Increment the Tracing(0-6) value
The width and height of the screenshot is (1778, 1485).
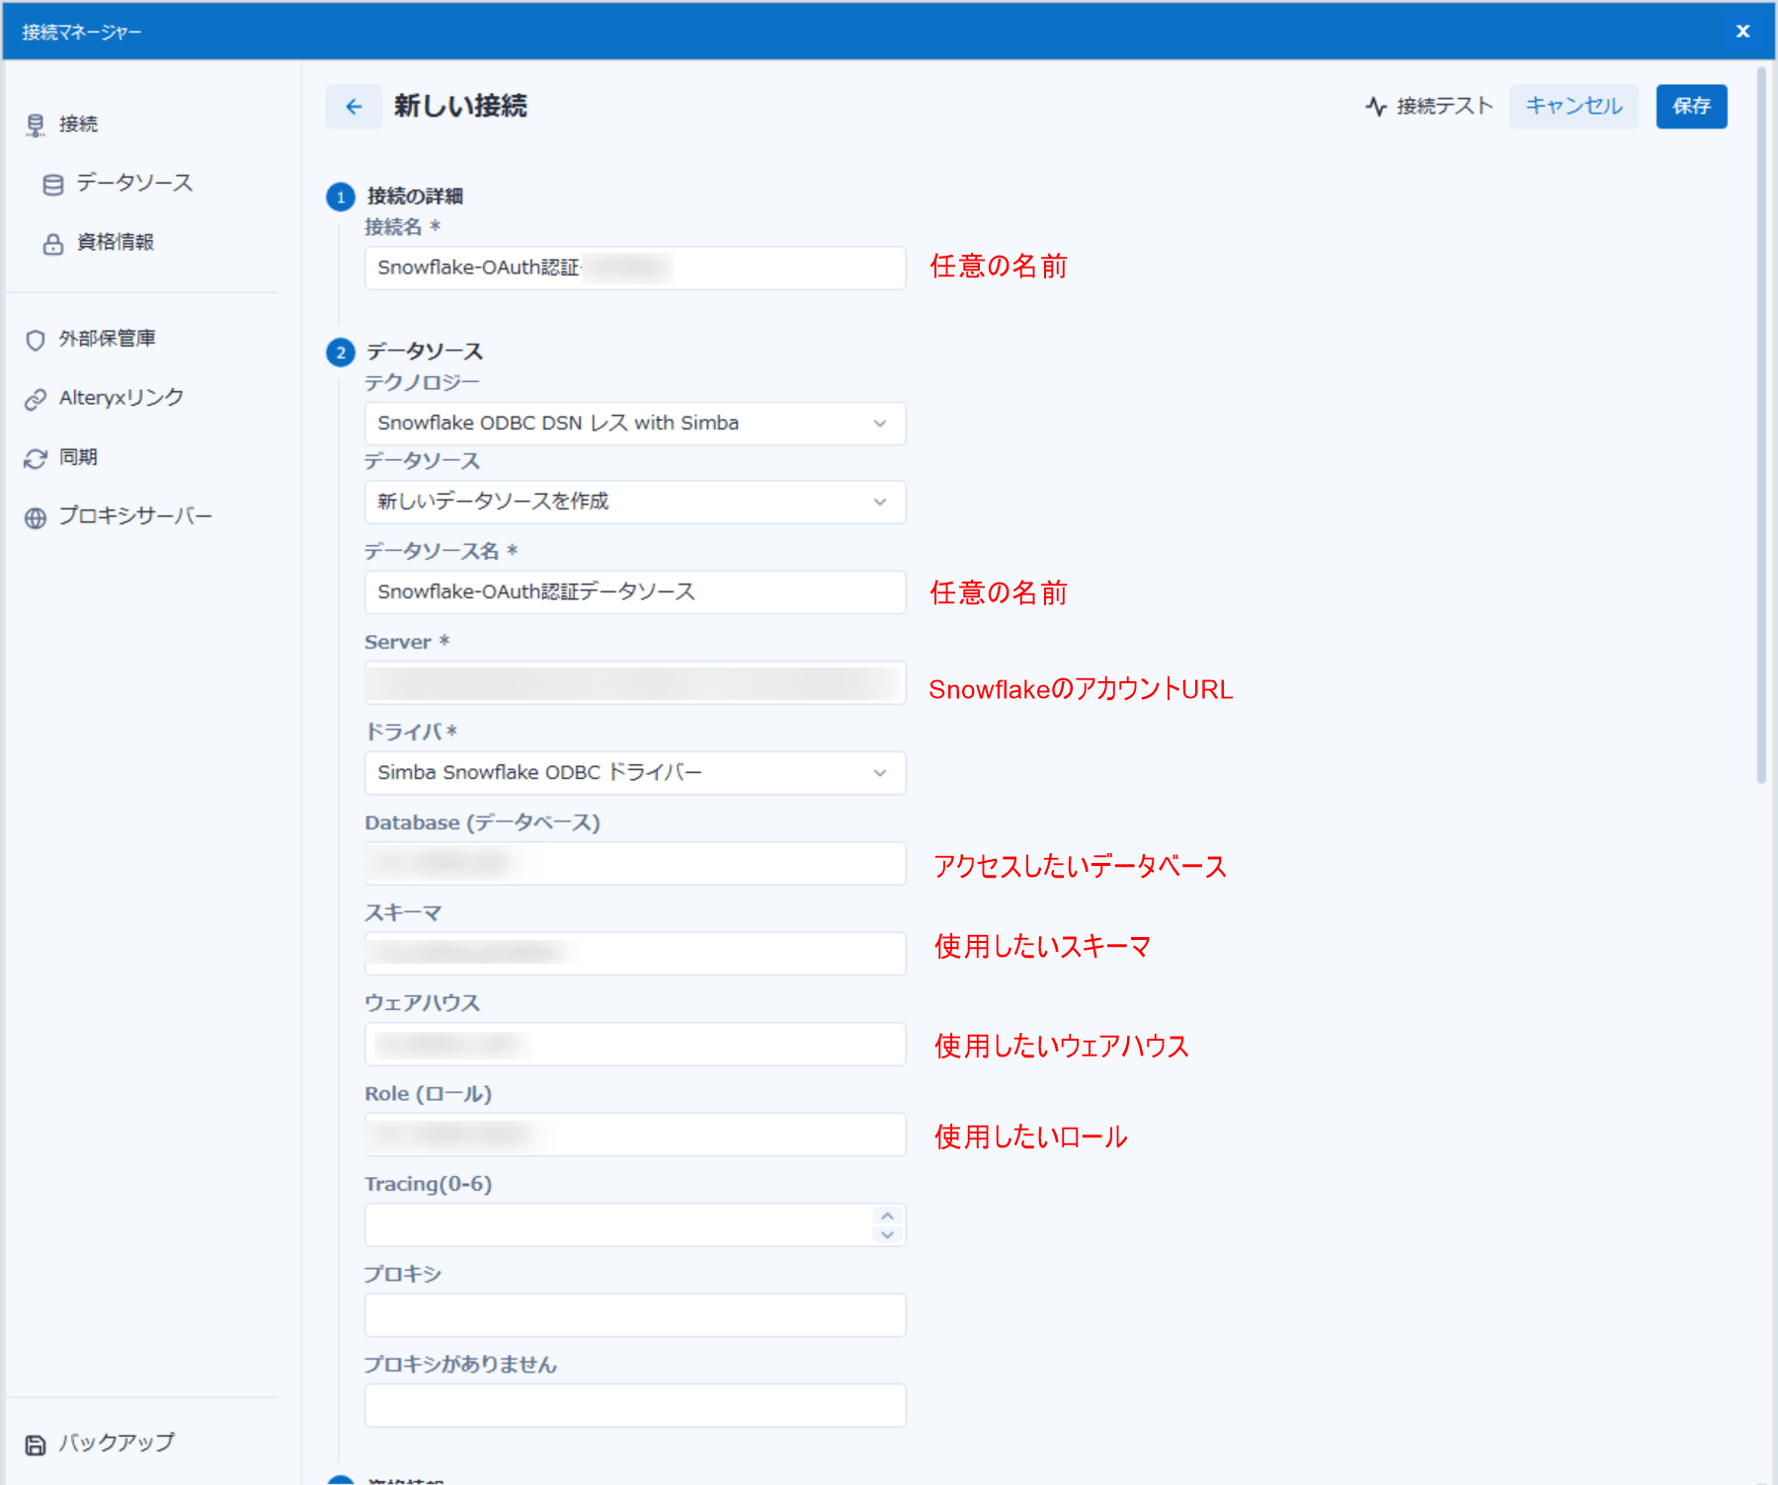pyautogui.click(x=888, y=1217)
